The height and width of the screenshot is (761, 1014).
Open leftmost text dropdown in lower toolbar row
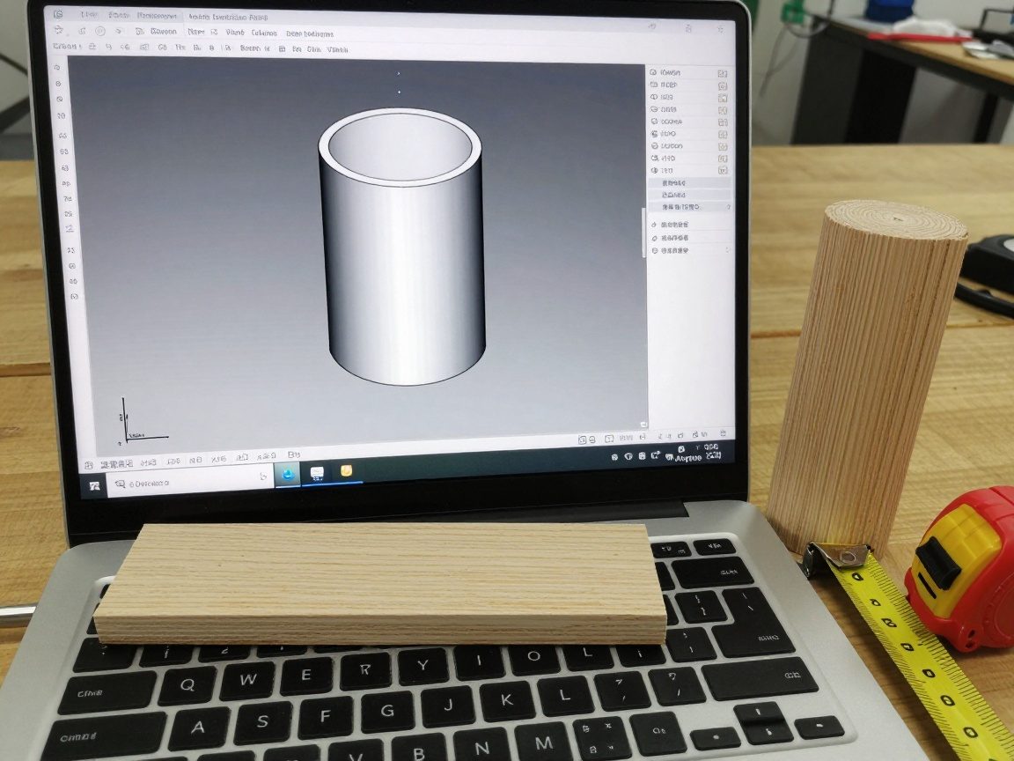point(67,47)
